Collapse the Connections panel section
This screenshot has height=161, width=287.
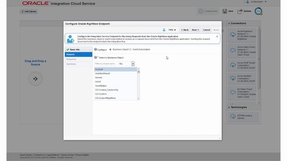coord(229,23)
